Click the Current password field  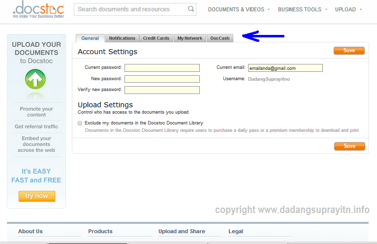[x=162, y=68]
